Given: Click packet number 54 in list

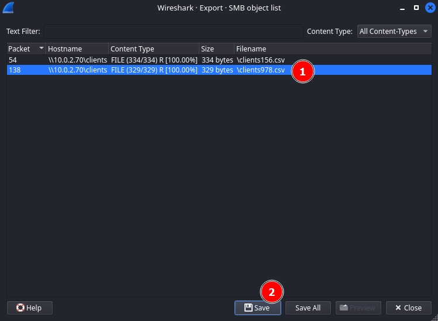Looking at the screenshot, I should tap(13, 60).
